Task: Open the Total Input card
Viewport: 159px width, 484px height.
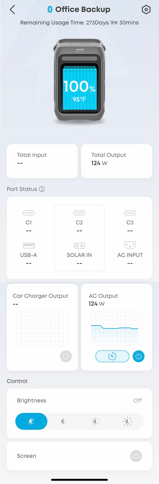Action: tap(42, 161)
